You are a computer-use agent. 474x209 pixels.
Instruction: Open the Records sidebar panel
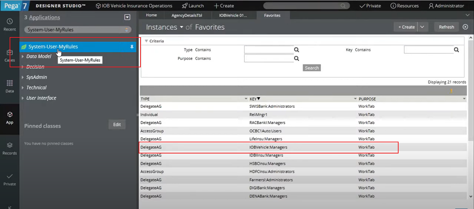click(x=9, y=148)
